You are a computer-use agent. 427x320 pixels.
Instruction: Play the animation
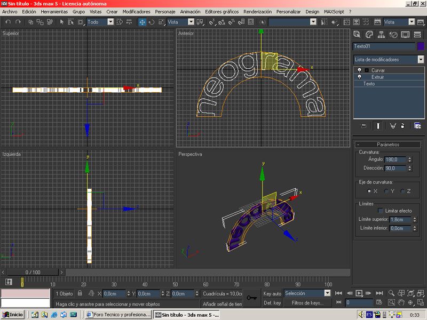pyautogui.click(x=359, y=293)
